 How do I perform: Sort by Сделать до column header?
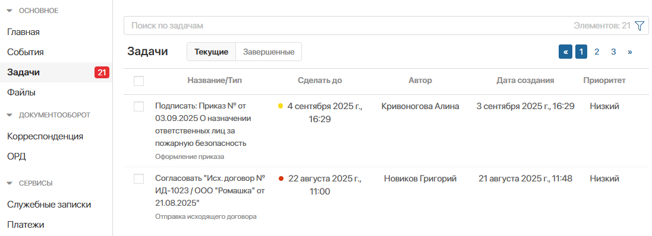click(x=320, y=81)
